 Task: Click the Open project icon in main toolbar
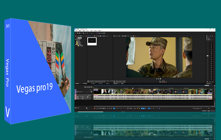78,33
